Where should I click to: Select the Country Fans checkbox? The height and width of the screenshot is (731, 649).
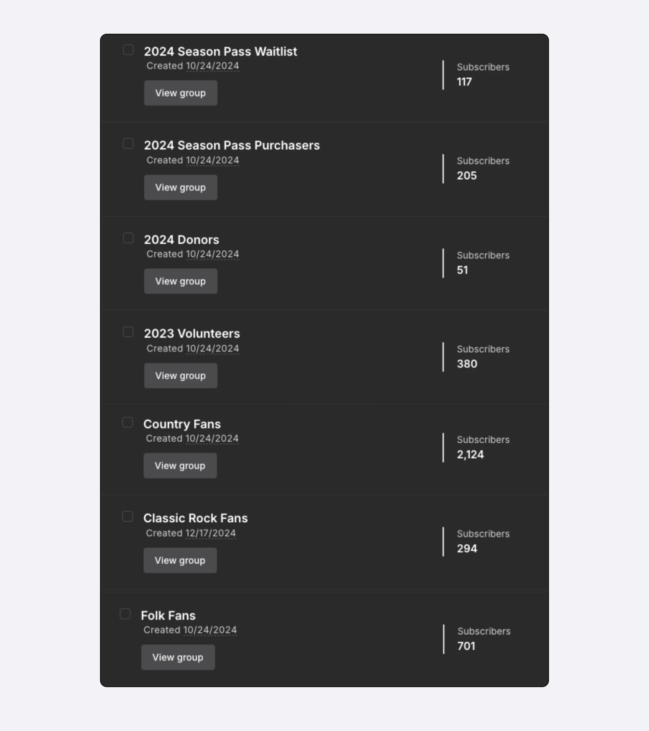coord(127,422)
